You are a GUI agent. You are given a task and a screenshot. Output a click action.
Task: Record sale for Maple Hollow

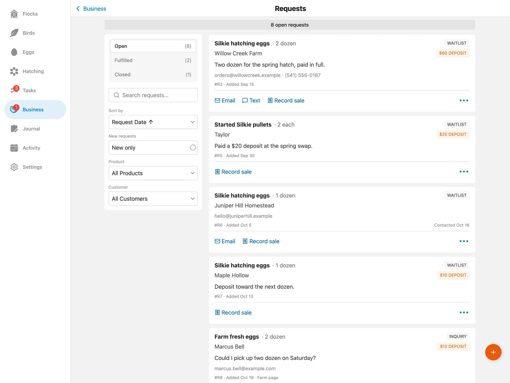(233, 312)
